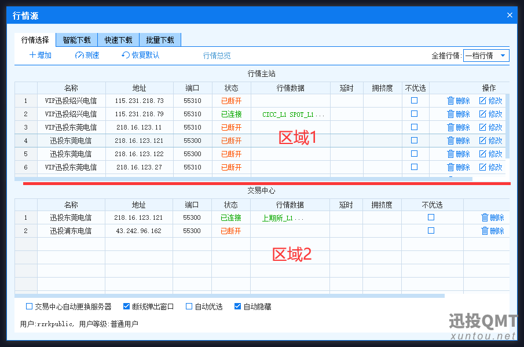Edit the server at 218.16.123.122

[x=490, y=154]
